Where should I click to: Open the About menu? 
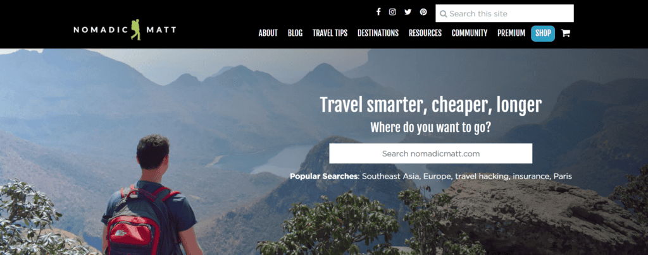pyautogui.click(x=268, y=33)
